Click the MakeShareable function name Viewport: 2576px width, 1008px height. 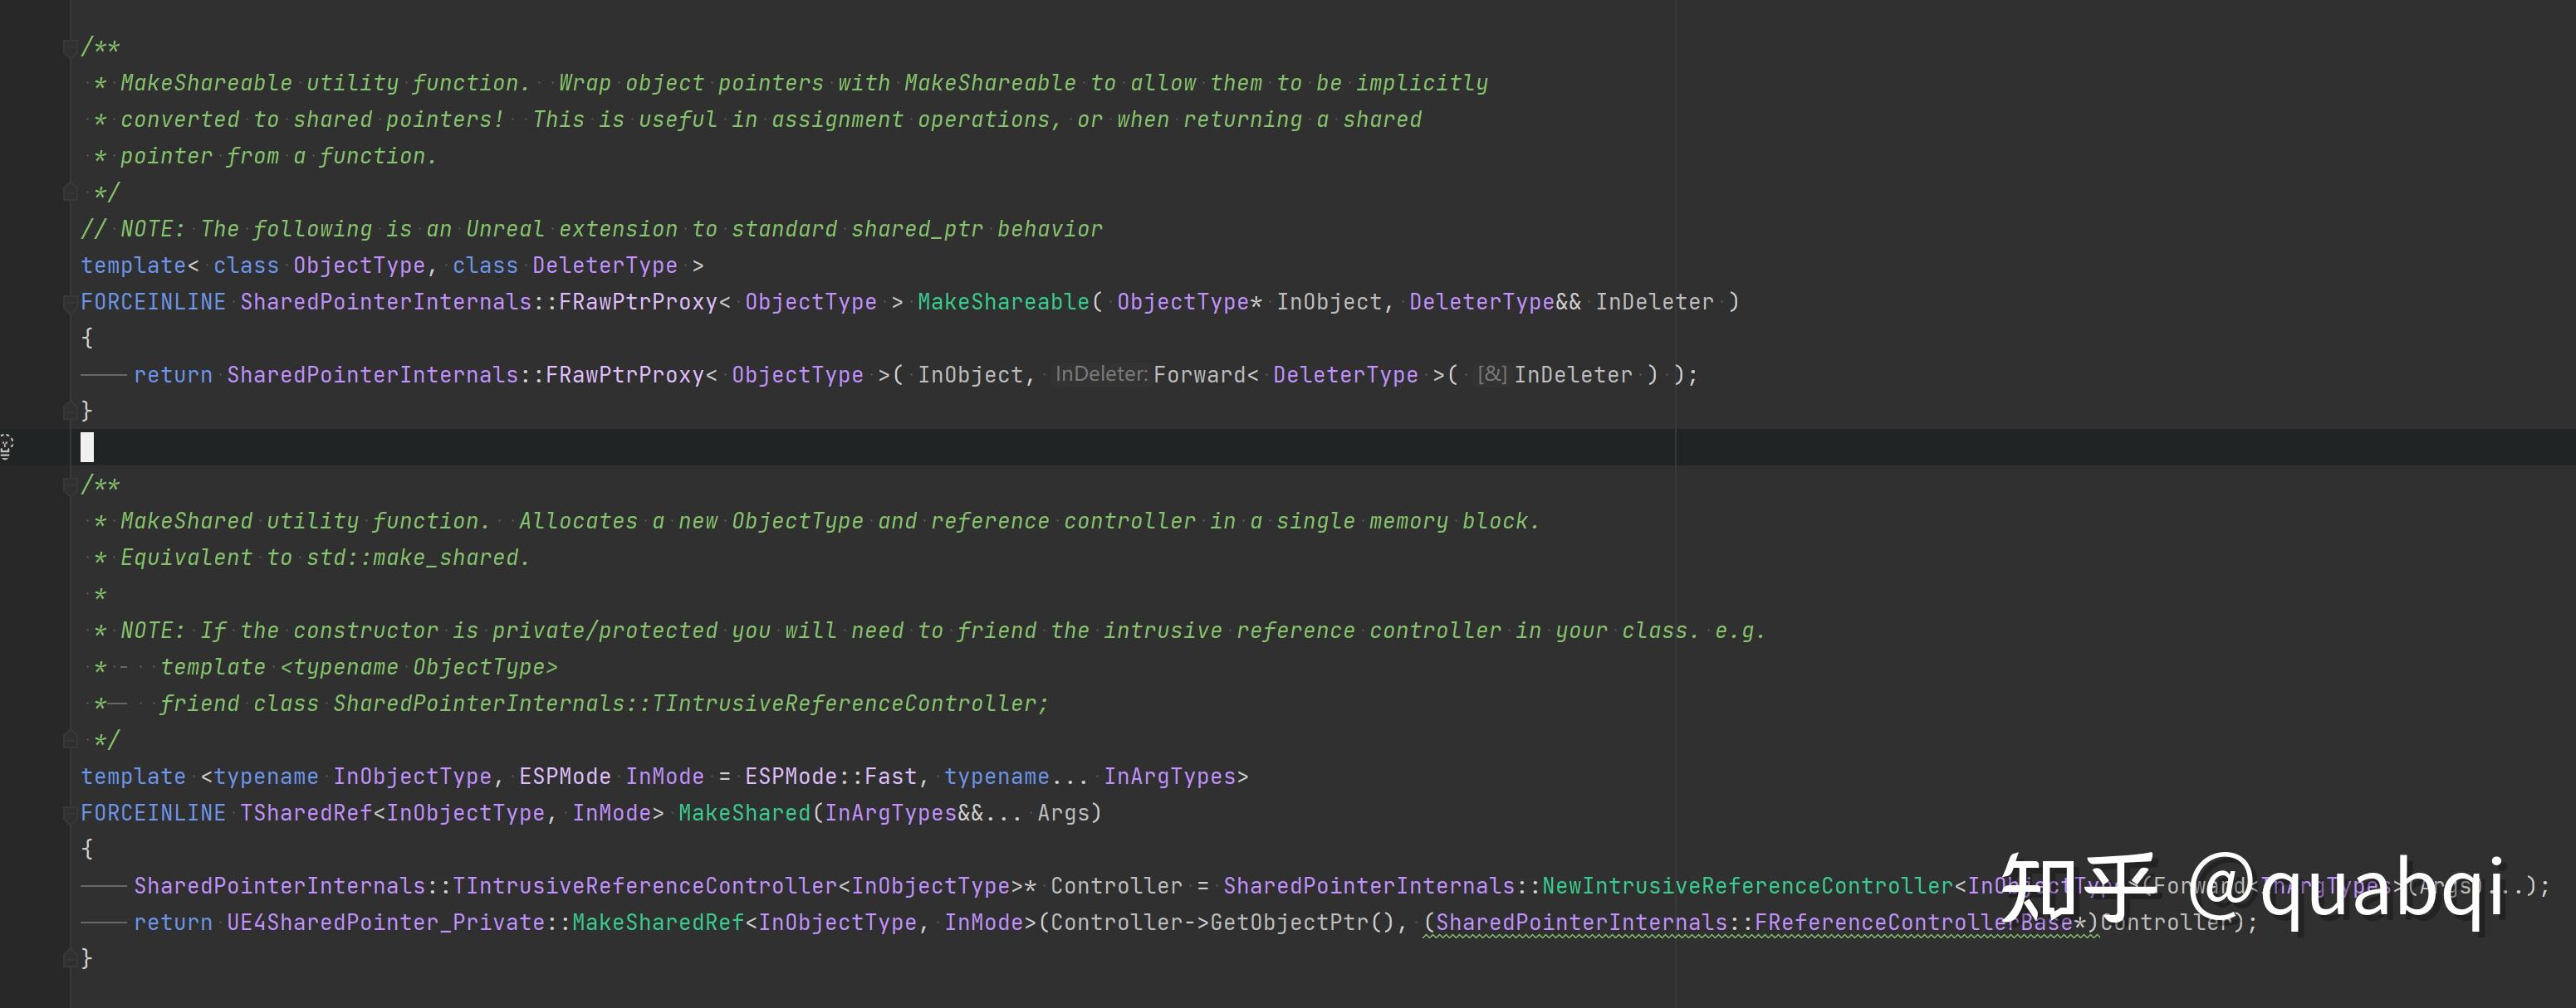[x=1002, y=302]
